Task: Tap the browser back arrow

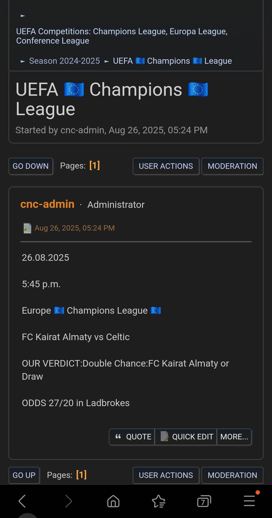Action: [x=22, y=501]
